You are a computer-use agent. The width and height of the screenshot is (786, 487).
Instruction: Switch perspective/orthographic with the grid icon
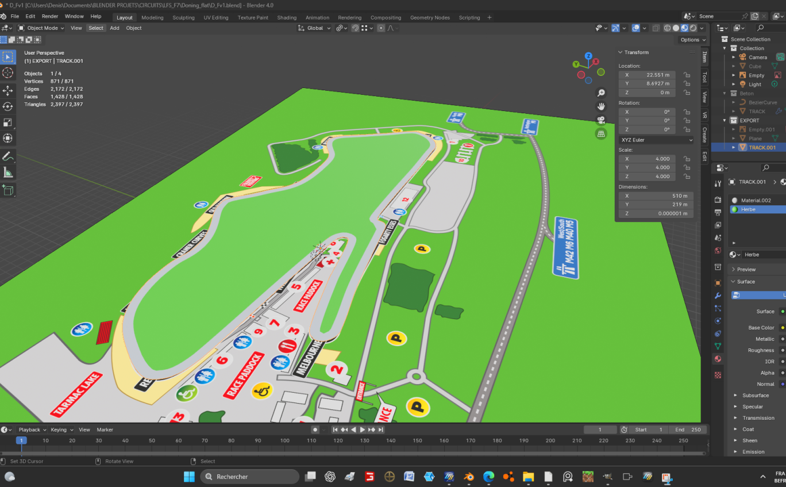601,134
